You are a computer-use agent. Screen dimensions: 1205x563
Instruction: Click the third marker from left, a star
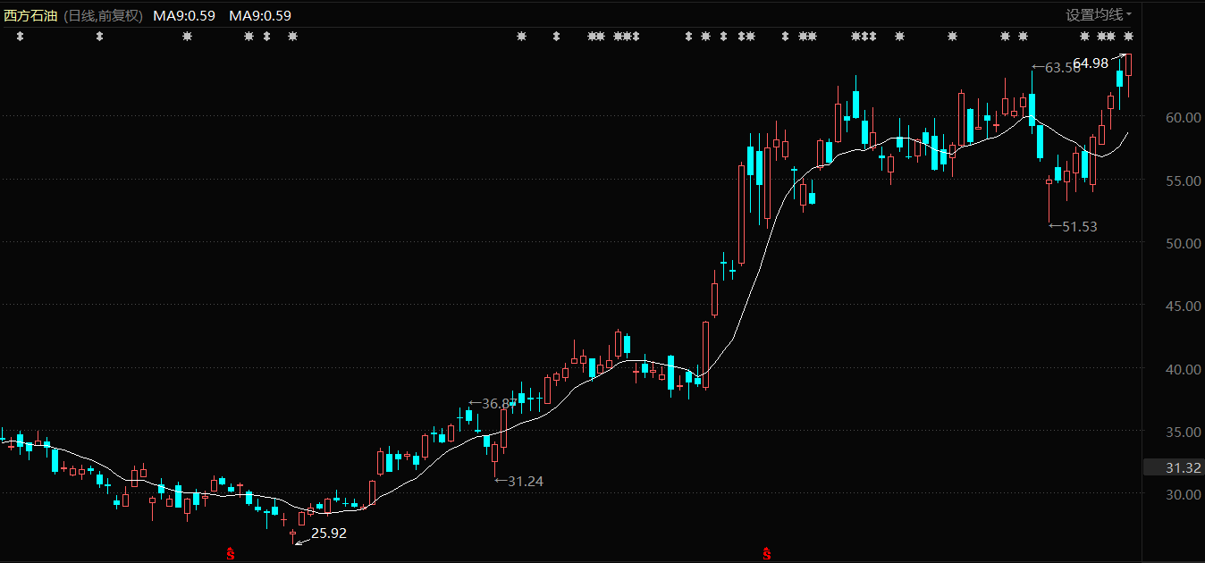[x=187, y=37]
